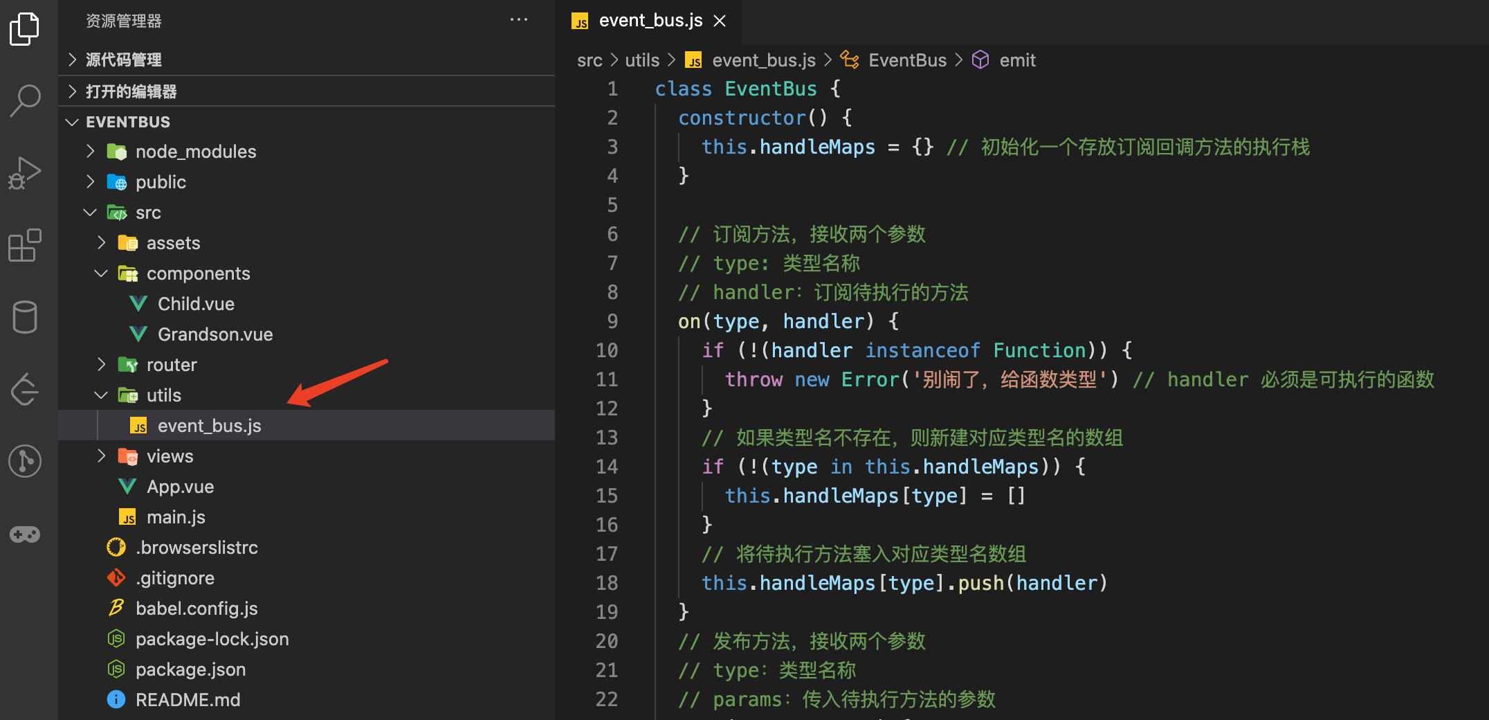
Task: Open Grandson.vue file
Action: 214,334
